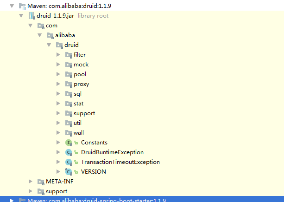The image size is (284, 202).
Task: Expand the pool package
Action: coord(58,74)
